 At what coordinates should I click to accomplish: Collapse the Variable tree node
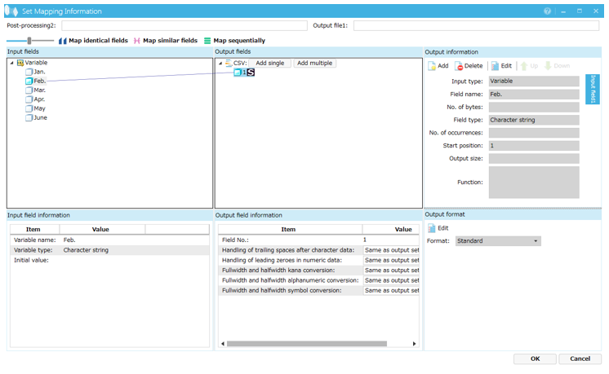coord(12,63)
